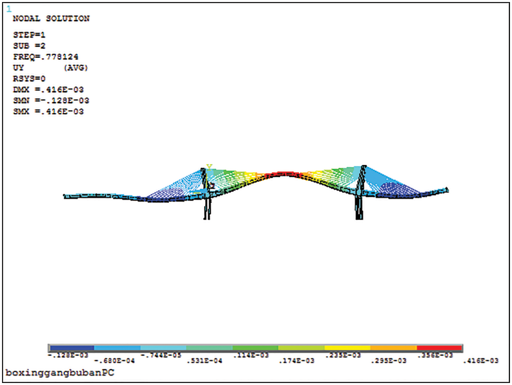512x385 pixels.
Task: Click the NODAL SOLUTION title text
Action: (x=51, y=19)
